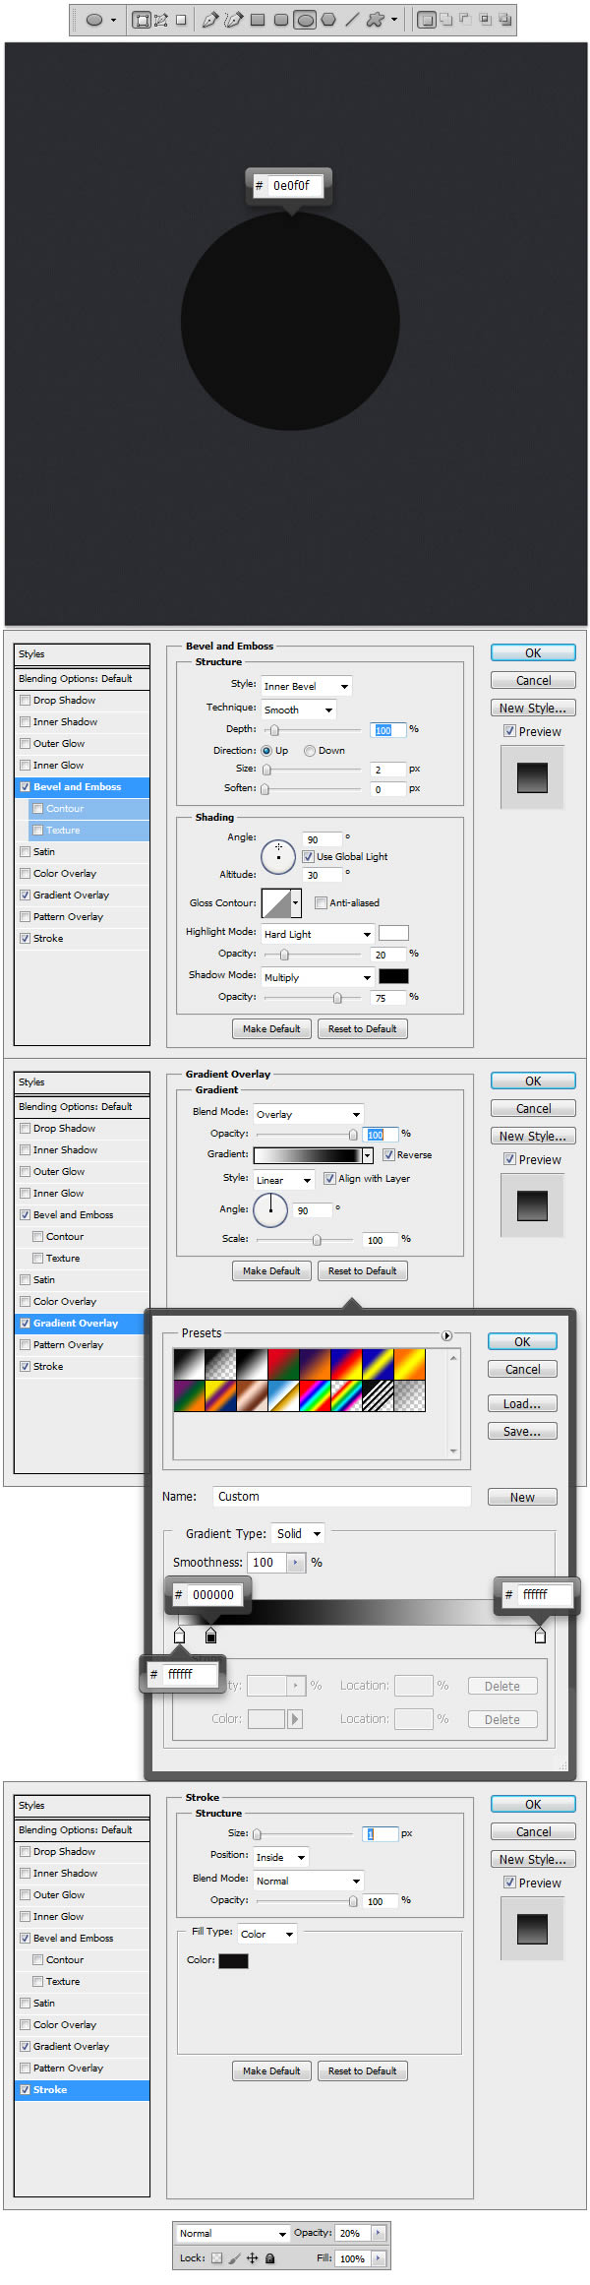Choose the Rounded Rectangle shape tool
590x2285 pixels.
tap(281, 20)
